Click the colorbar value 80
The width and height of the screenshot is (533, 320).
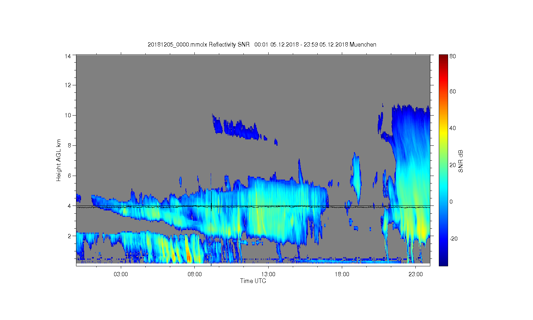pos(453,56)
